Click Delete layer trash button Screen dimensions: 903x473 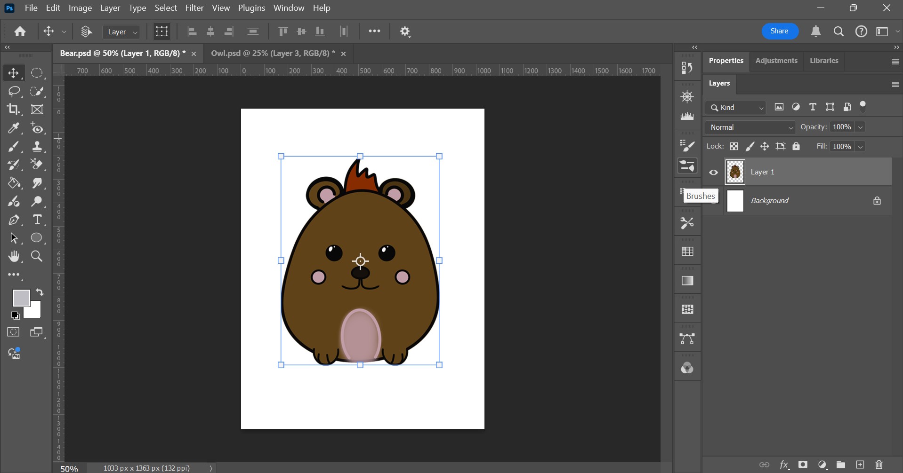pos(879,465)
